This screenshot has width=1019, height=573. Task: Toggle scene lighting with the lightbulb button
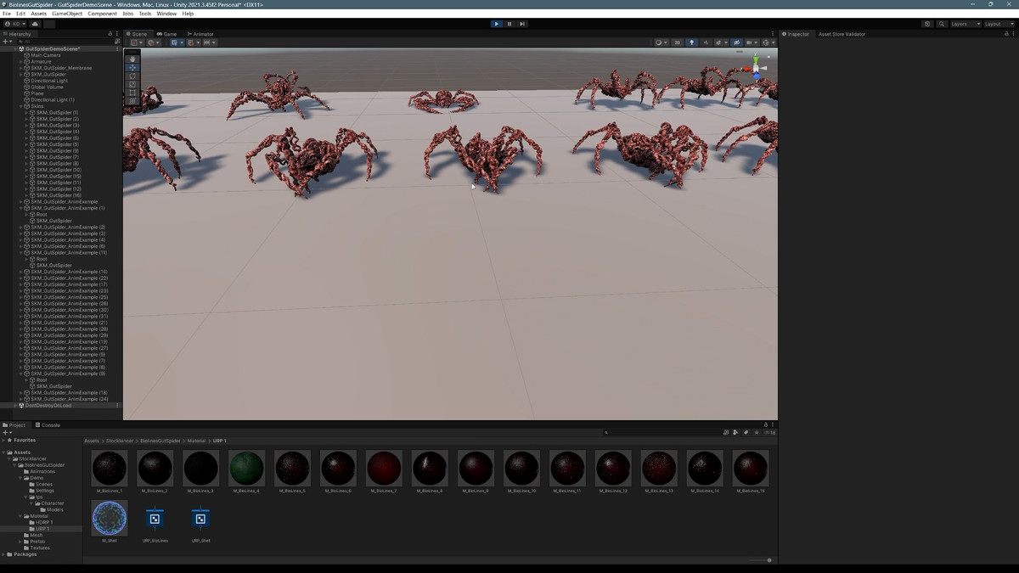pyautogui.click(x=691, y=42)
